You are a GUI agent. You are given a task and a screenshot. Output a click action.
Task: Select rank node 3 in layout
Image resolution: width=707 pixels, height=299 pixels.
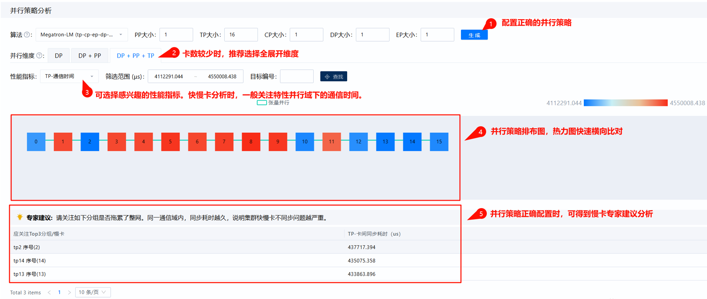117,142
